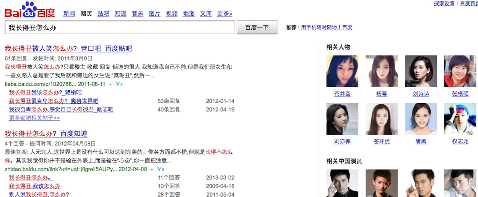Click the photo thumbnail above the 杨幂 caption
The height and width of the screenshot is (197, 478).
click(381, 71)
